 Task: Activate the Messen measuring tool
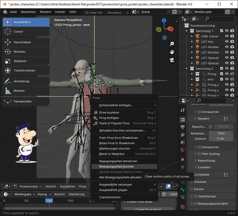click(x=26, y=91)
